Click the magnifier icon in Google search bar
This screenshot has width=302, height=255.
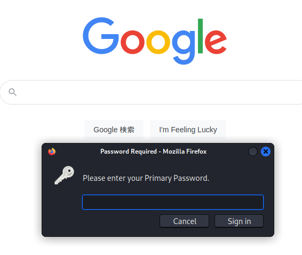12,92
